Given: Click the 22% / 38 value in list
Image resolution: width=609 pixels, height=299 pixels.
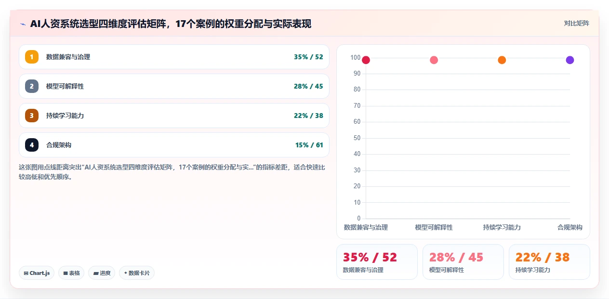Looking at the screenshot, I should (308, 116).
